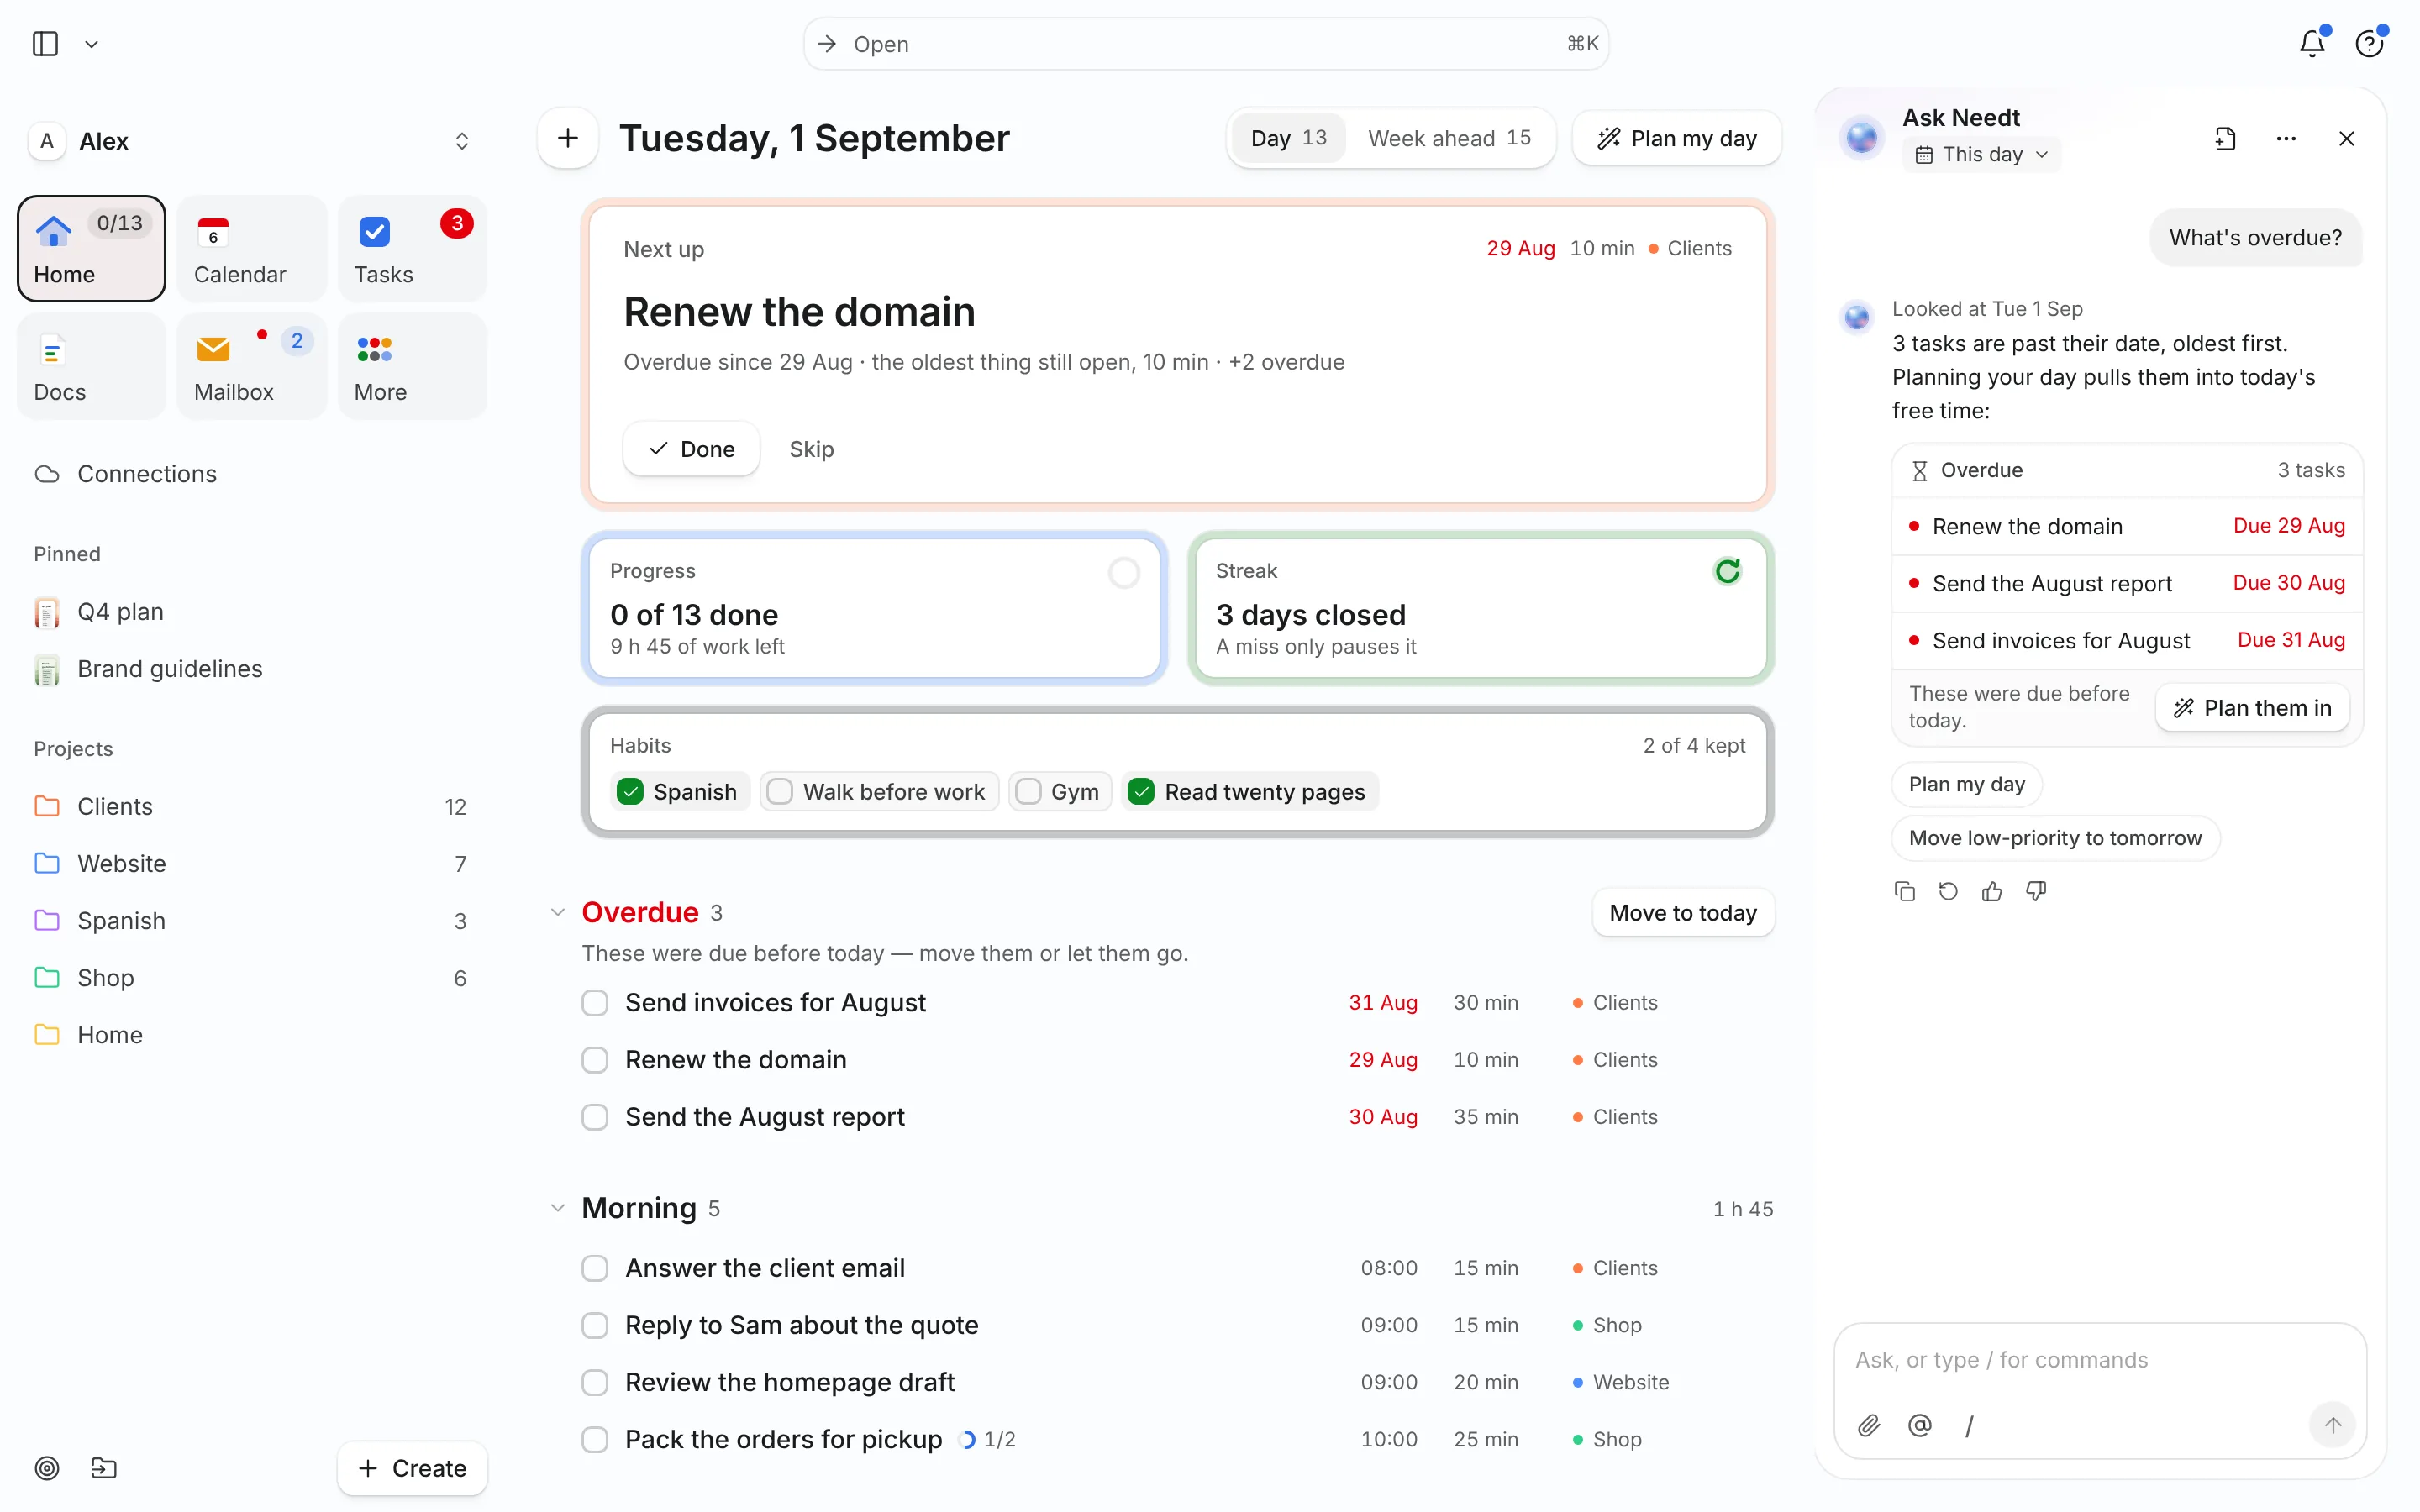Collapse the Overdue section
This screenshot has width=2420, height=1512.
coord(557,912)
